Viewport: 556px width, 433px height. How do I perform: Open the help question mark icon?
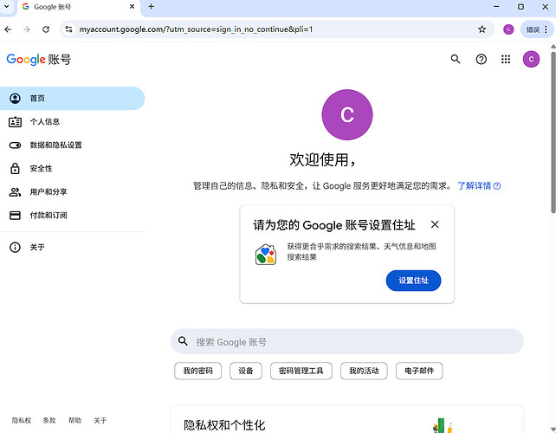pyautogui.click(x=481, y=59)
